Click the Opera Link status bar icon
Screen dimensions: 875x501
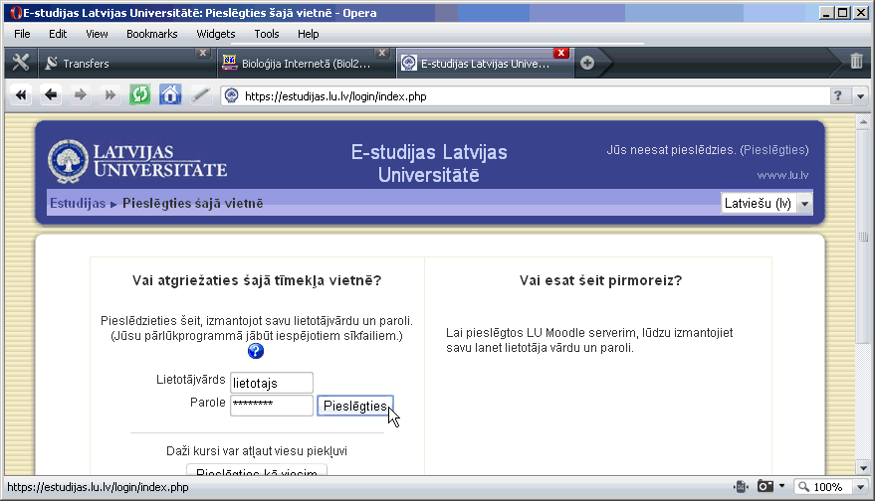point(741,487)
